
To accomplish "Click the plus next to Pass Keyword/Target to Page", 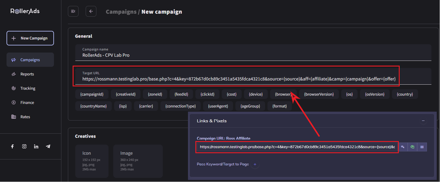I will (x=255, y=164).
